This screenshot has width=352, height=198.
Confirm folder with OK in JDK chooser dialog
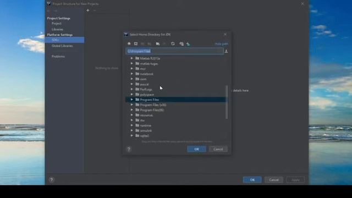point(196,149)
